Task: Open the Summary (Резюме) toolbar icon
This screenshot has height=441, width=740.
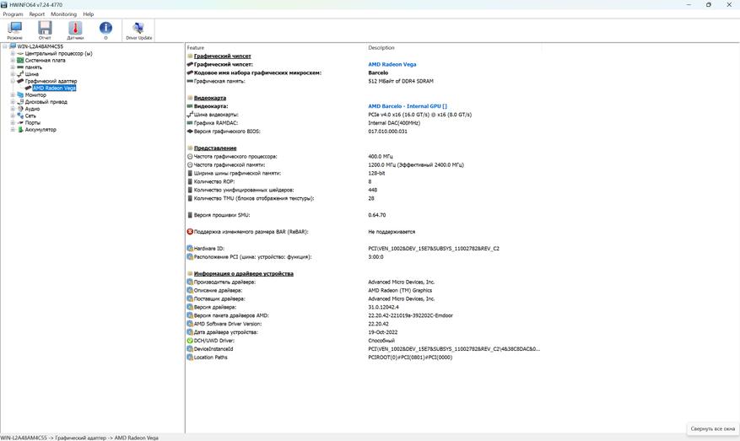Action: tap(14, 29)
